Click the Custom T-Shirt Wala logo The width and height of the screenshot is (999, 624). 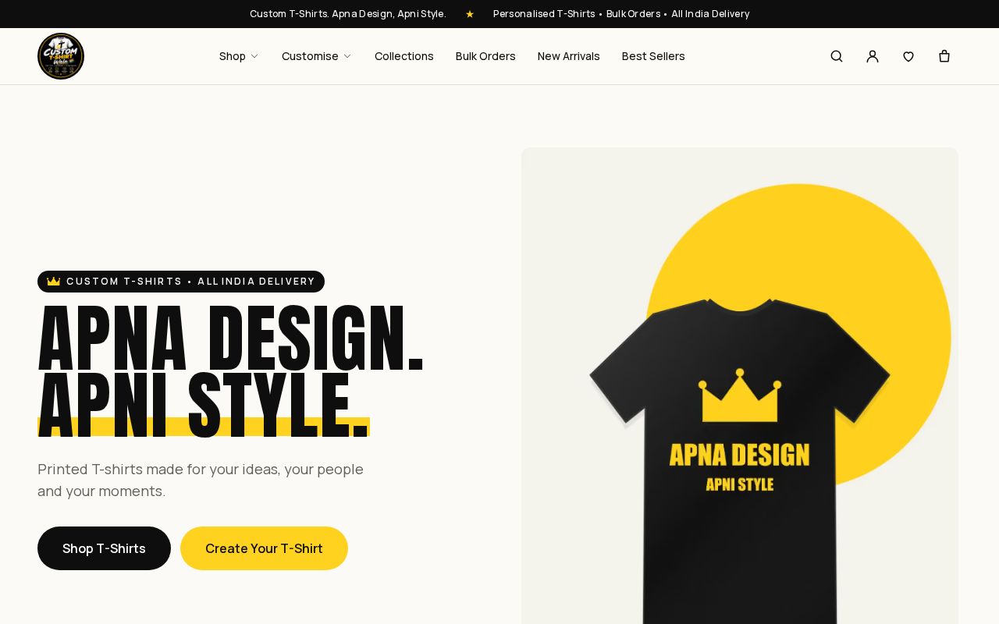coord(61,56)
